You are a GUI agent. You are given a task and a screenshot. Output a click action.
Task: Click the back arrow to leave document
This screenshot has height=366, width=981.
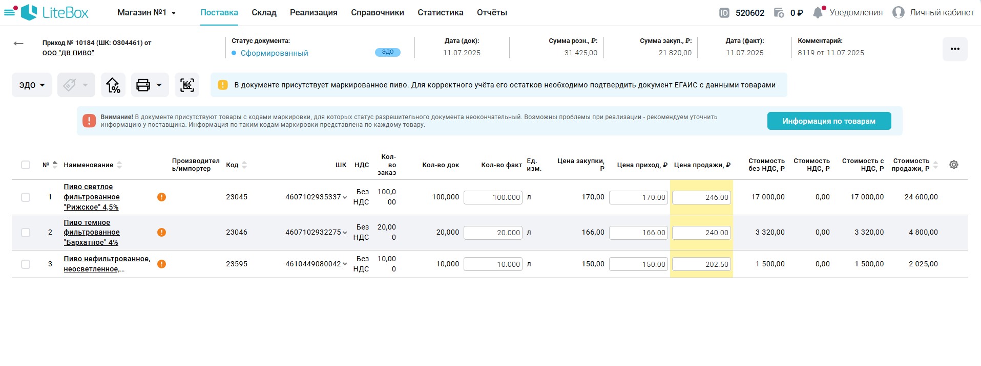[18, 44]
